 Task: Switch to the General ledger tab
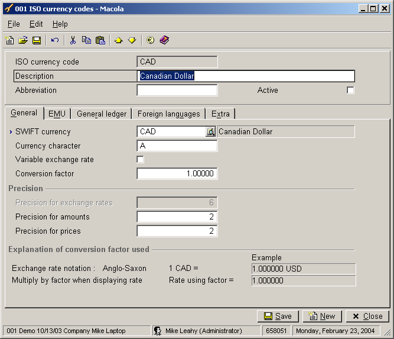pos(102,114)
